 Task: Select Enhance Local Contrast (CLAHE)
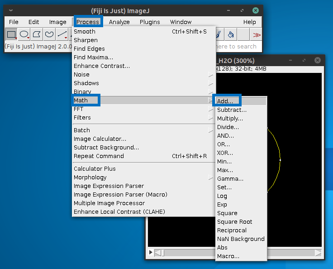(144, 212)
